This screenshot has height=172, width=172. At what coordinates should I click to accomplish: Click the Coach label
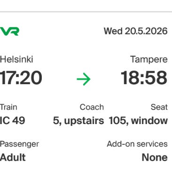(92, 107)
